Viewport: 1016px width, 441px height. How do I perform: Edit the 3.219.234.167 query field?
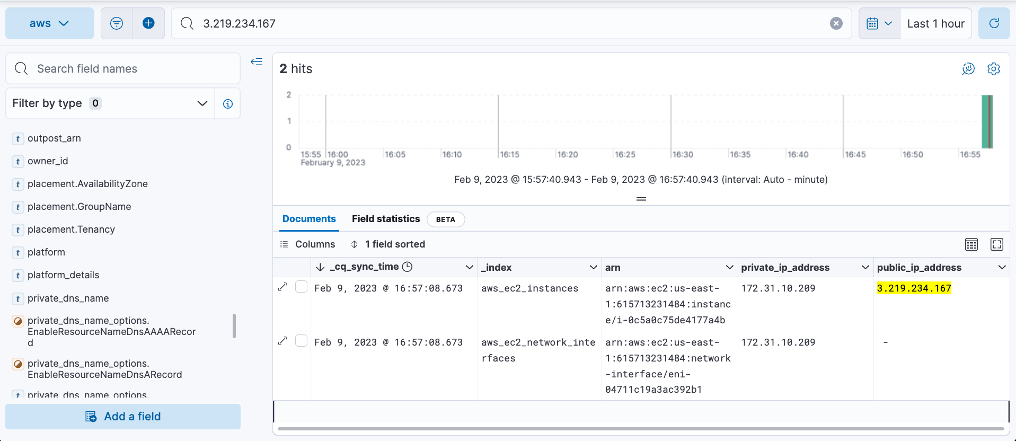click(511, 23)
